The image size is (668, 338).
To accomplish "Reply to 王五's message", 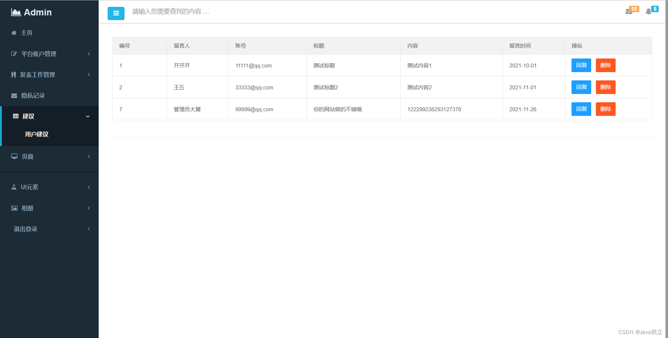I will click(x=581, y=87).
